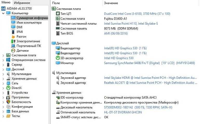Switch to the Избранное tab
The width and height of the screenshot is (203, 124).
[x=22, y=3]
